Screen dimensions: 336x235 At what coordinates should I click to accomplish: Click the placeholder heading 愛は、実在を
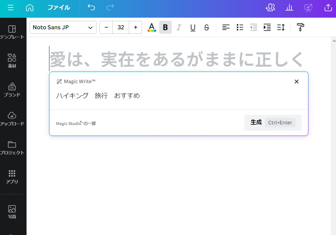[176, 59]
